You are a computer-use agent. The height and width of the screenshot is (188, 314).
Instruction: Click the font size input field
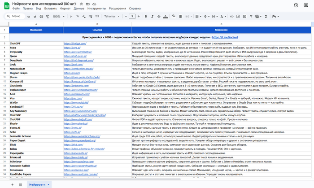(x=132, y=16)
